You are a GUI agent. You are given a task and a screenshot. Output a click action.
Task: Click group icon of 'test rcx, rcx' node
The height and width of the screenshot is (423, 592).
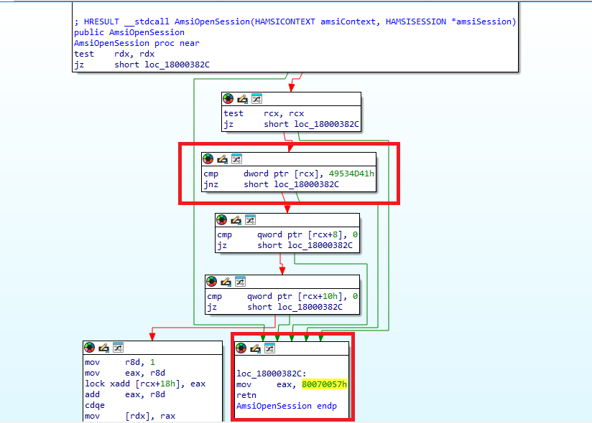tap(256, 99)
